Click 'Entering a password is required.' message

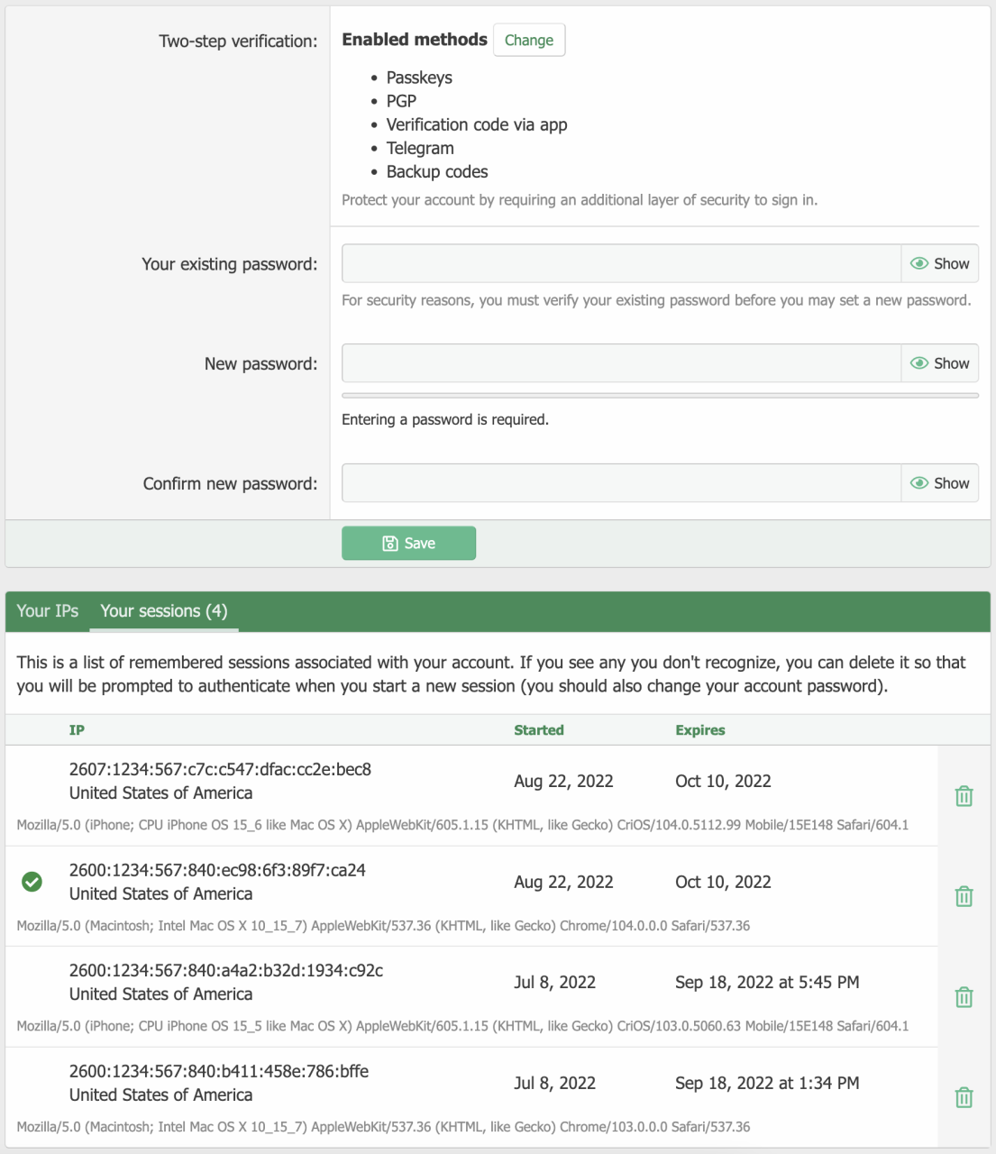point(445,419)
